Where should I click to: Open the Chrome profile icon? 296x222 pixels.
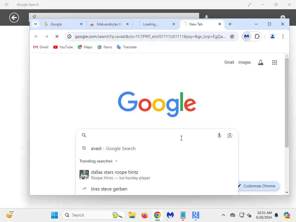click(x=272, y=36)
